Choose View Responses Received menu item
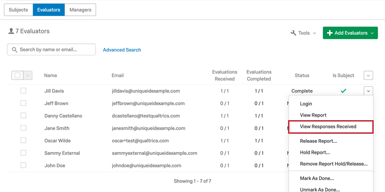This screenshot has height=192, width=385. 328,126
